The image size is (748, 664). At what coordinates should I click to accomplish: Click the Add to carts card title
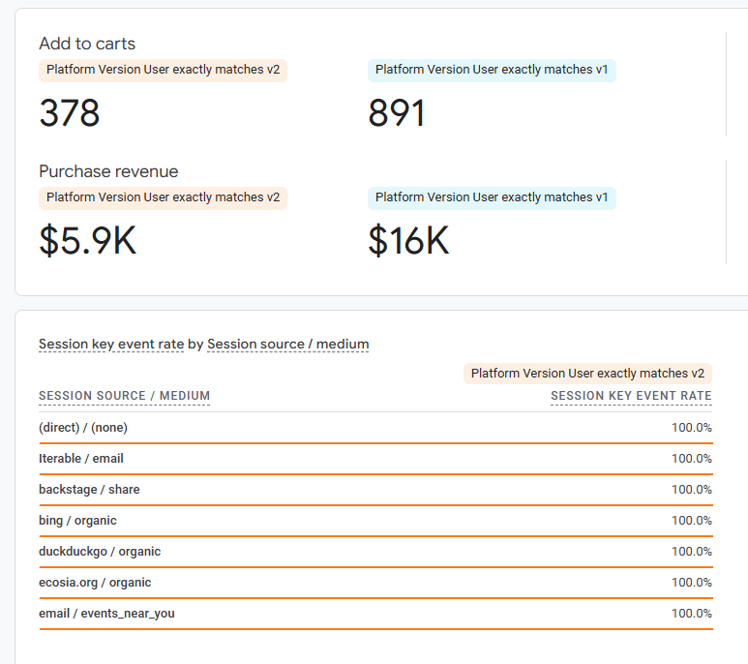pos(87,44)
